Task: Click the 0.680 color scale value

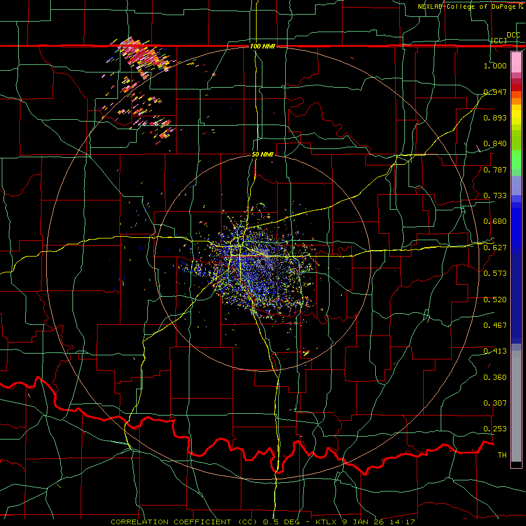Action: [x=495, y=222]
